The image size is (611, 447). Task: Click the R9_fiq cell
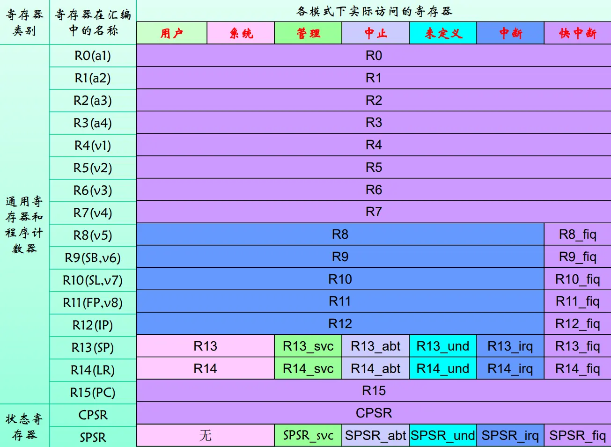578,256
